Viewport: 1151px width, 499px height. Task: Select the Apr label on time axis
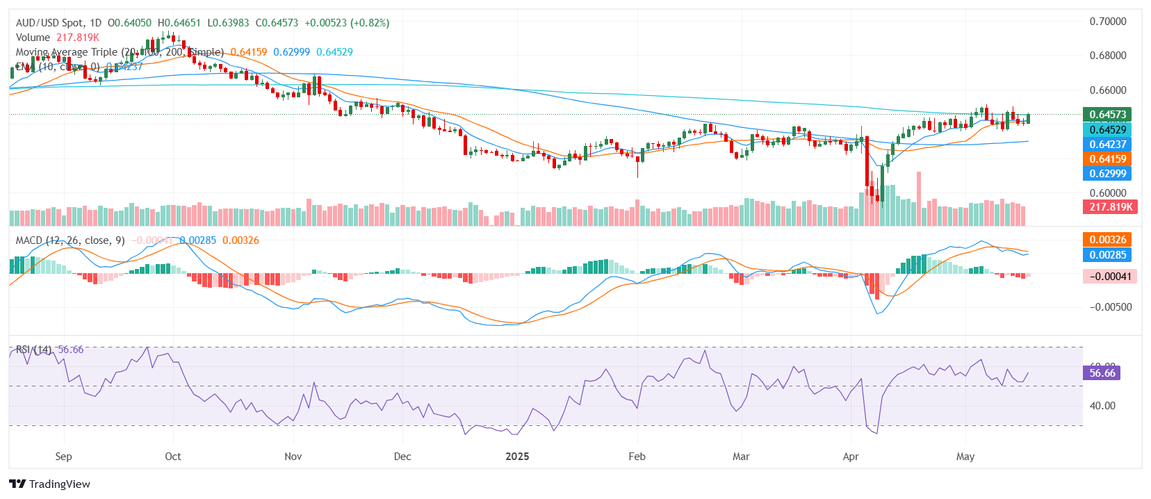(851, 457)
